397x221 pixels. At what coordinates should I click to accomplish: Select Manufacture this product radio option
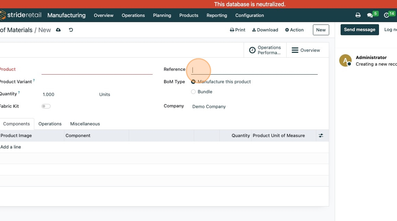tap(193, 82)
